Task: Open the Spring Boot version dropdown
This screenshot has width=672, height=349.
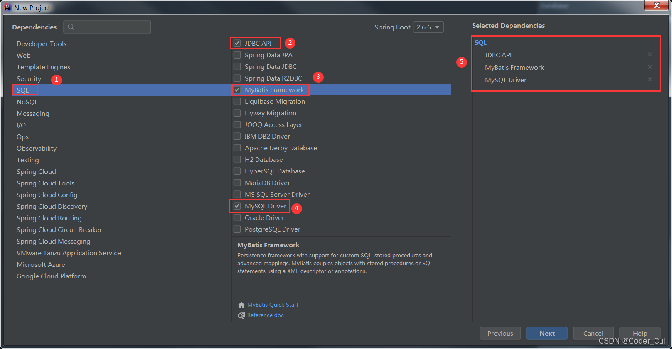Action: (428, 27)
